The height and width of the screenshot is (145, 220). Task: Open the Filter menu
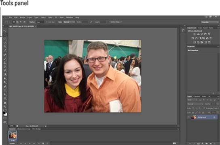click(50, 17)
